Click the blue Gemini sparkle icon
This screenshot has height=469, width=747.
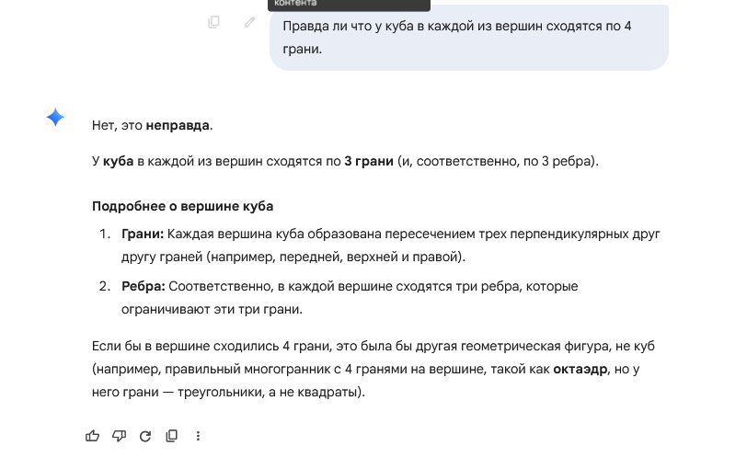point(55,118)
